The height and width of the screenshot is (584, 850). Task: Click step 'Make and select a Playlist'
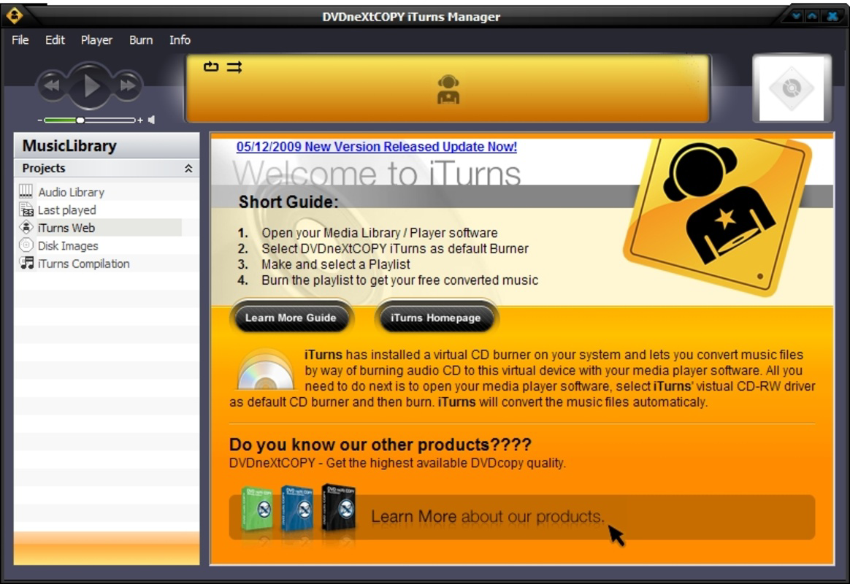[x=336, y=264]
